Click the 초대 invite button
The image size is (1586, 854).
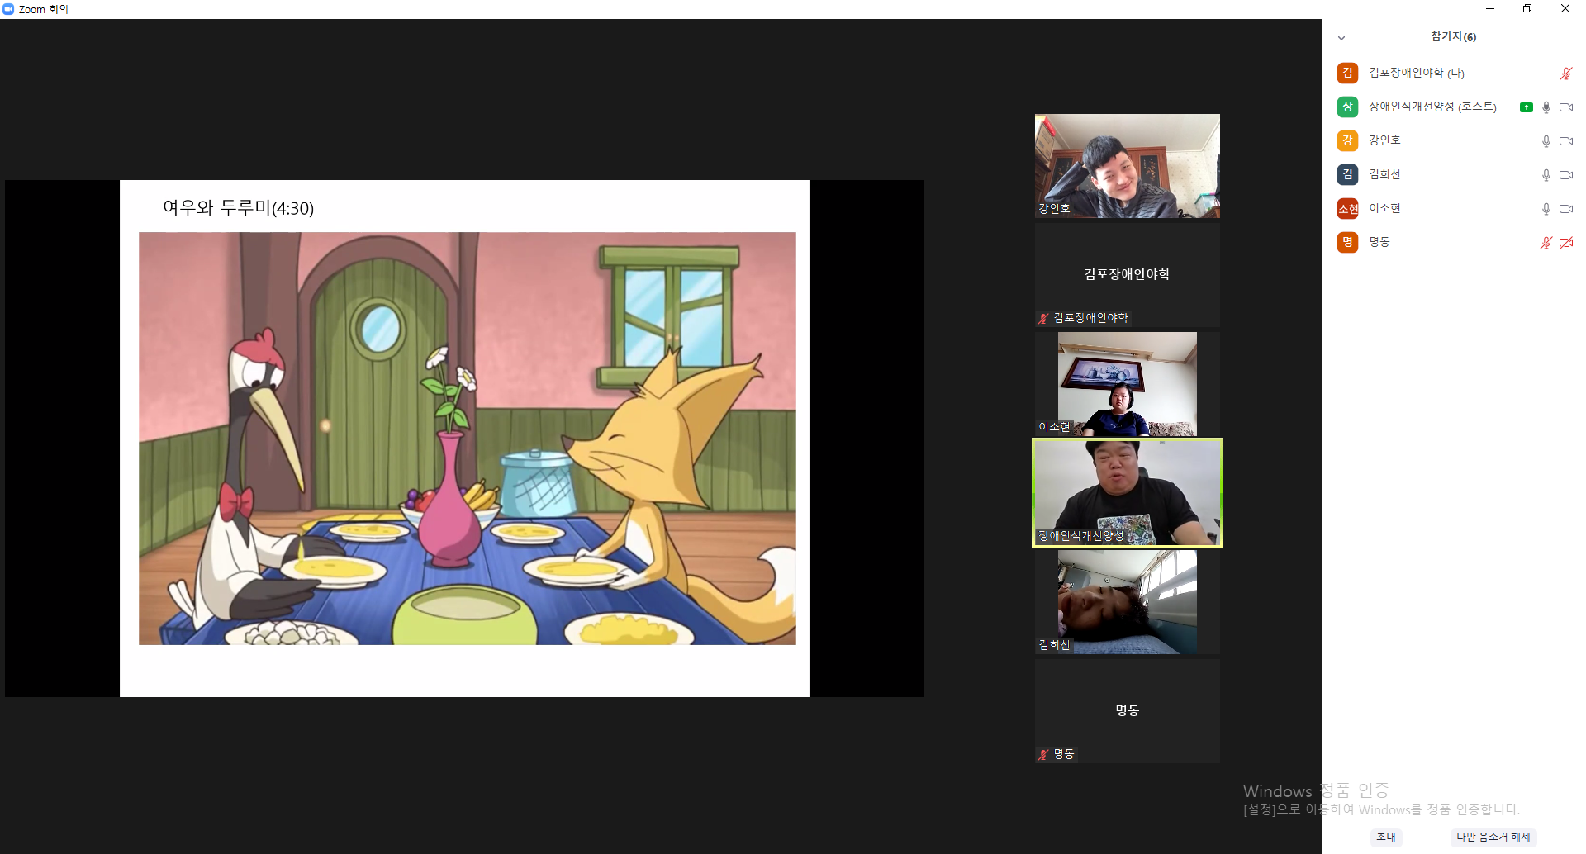1386,837
